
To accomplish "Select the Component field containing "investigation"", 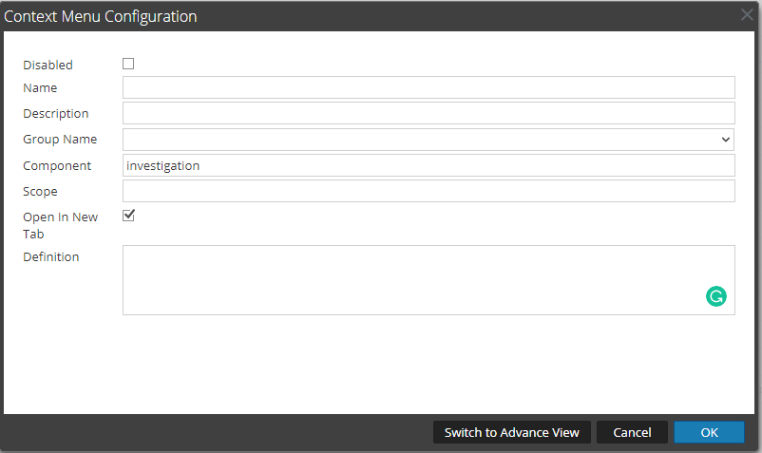I will 429,165.
